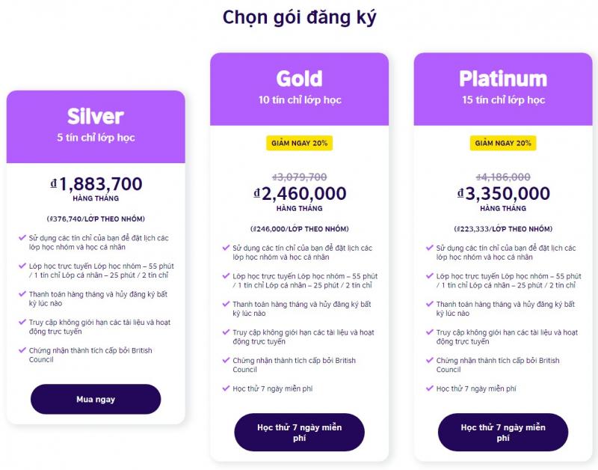Start Gold plan 7-day free trial button

300,432
